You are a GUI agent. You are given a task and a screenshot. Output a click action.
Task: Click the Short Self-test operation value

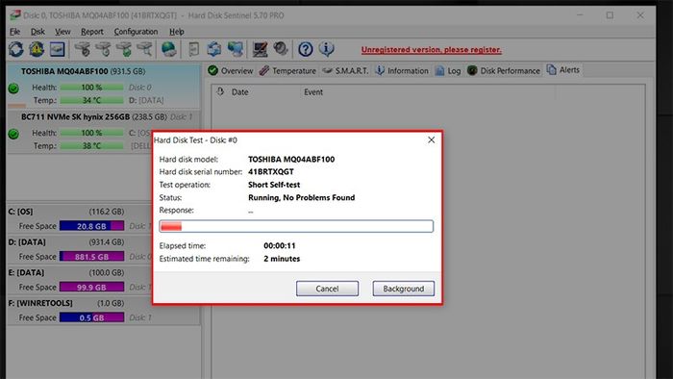click(x=274, y=185)
